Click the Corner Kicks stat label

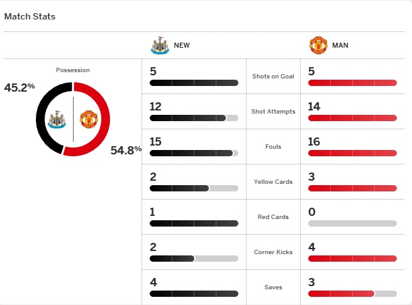point(273,252)
